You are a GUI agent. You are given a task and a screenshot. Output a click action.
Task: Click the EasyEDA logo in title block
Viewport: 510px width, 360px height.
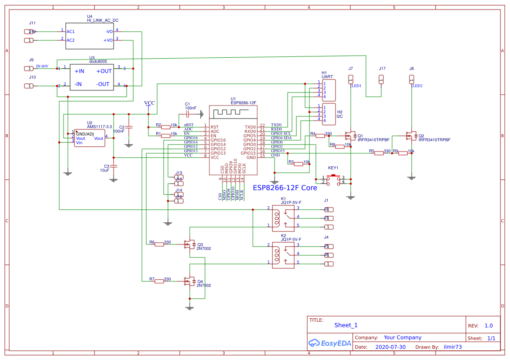pos(329,343)
